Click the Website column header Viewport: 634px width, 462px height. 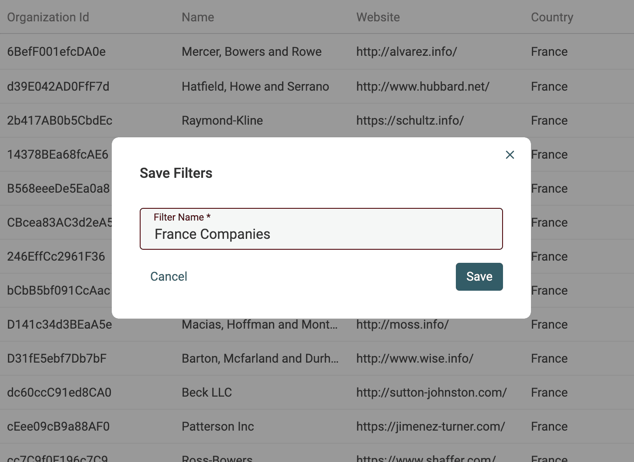378,17
